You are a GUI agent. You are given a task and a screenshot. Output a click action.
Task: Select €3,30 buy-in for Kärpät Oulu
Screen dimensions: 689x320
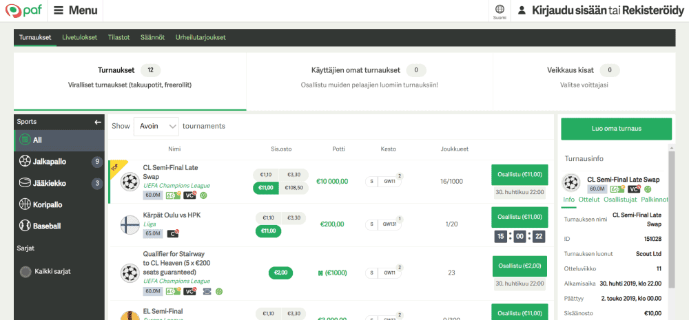tap(294, 217)
